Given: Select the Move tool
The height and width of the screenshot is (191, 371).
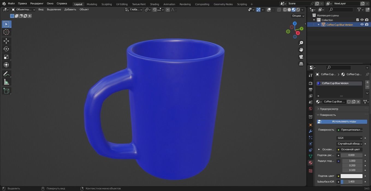Looking at the screenshot, I should [x=6, y=41].
